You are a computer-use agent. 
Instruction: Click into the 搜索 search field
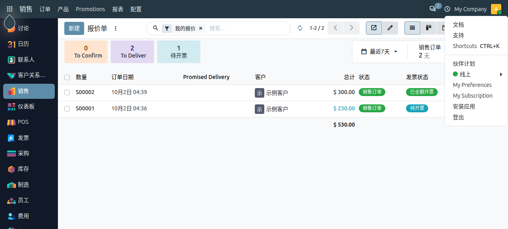pyautogui.click(x=248, y=29)
